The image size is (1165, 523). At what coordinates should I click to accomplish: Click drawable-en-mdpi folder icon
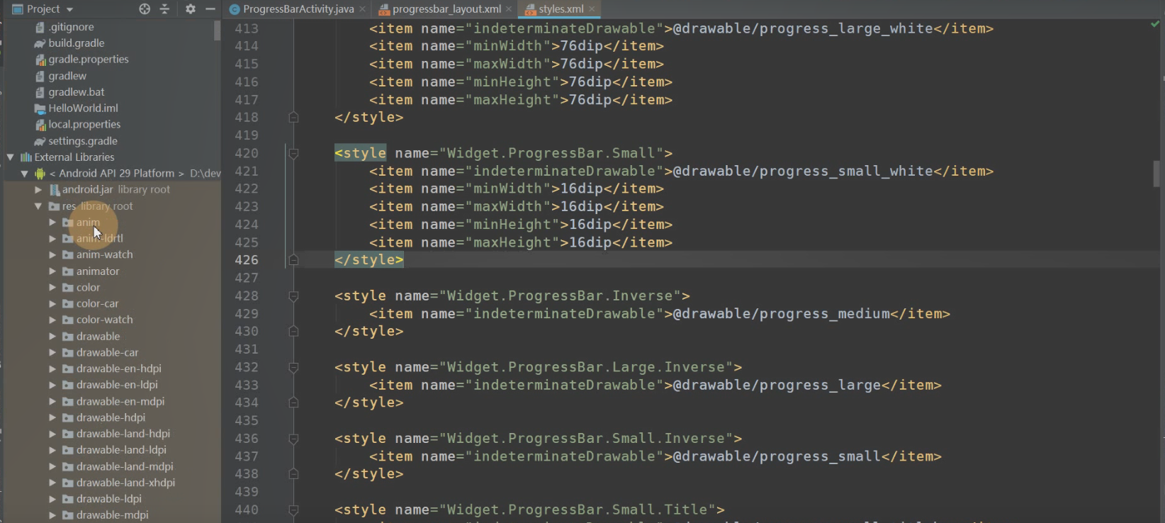(x=68, y=402)
